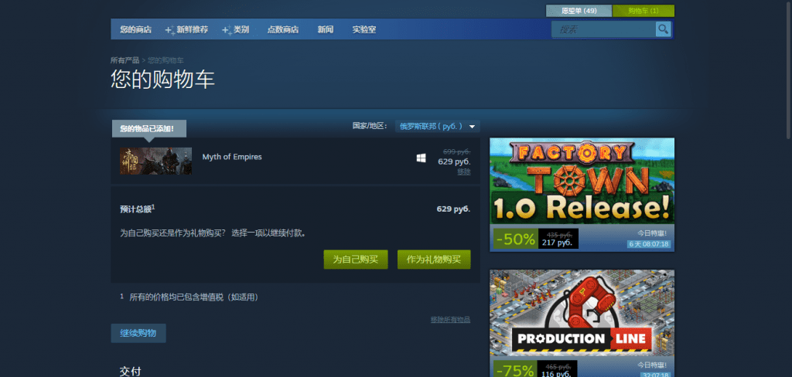Click the search magnifier icon

663,29
